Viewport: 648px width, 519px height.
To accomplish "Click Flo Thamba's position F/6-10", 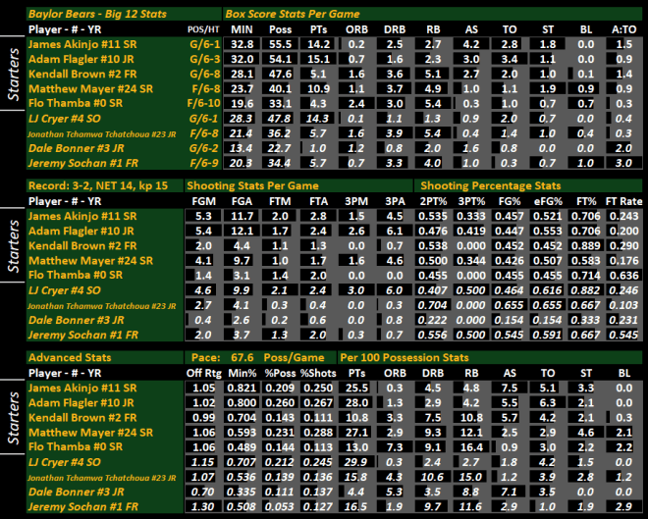I will click(x=203, y=103).
